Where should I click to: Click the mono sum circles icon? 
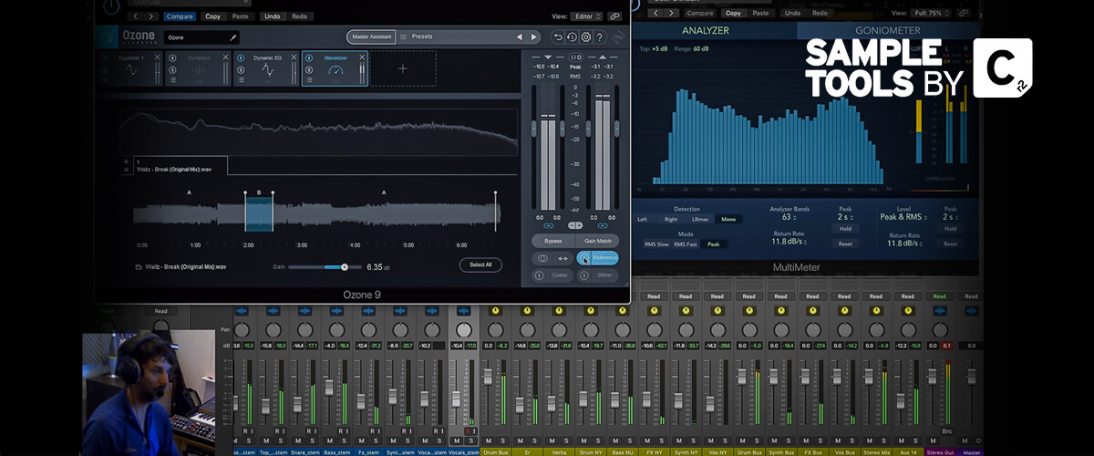click(542, 258)
